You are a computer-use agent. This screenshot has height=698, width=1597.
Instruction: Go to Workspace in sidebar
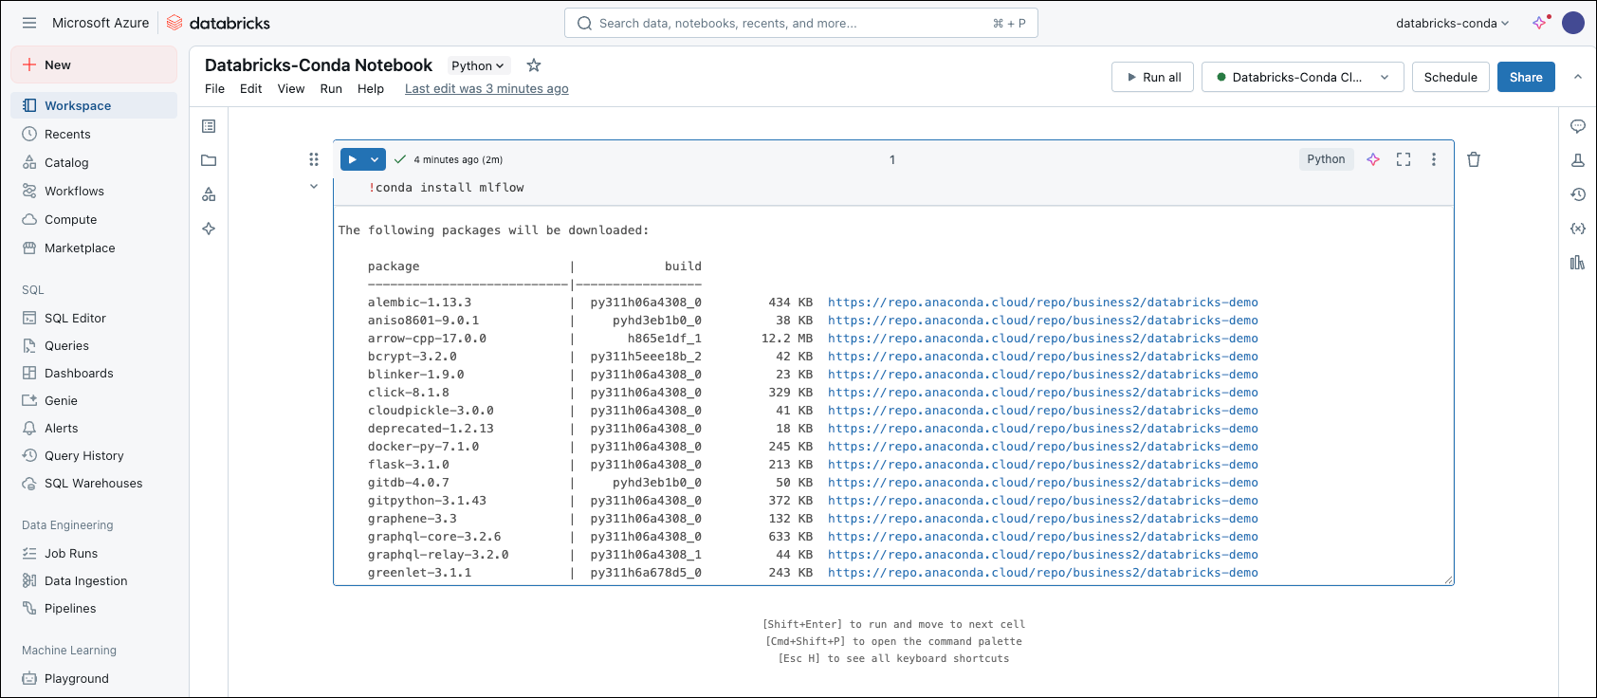point(94,105)
